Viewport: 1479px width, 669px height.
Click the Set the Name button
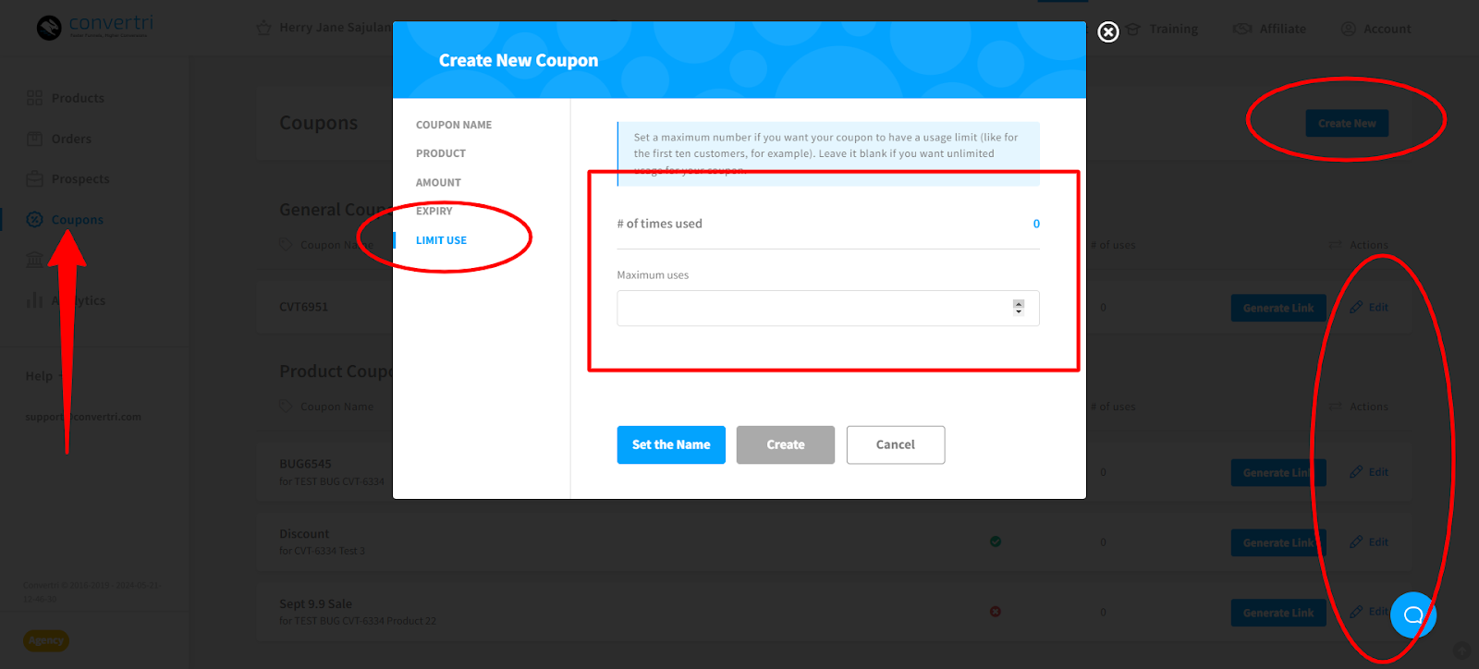(671, 444)
